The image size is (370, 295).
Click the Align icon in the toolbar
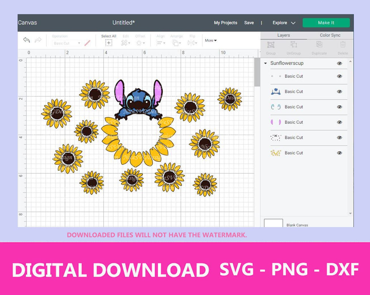pyautogui.click(x=159, y=42)
